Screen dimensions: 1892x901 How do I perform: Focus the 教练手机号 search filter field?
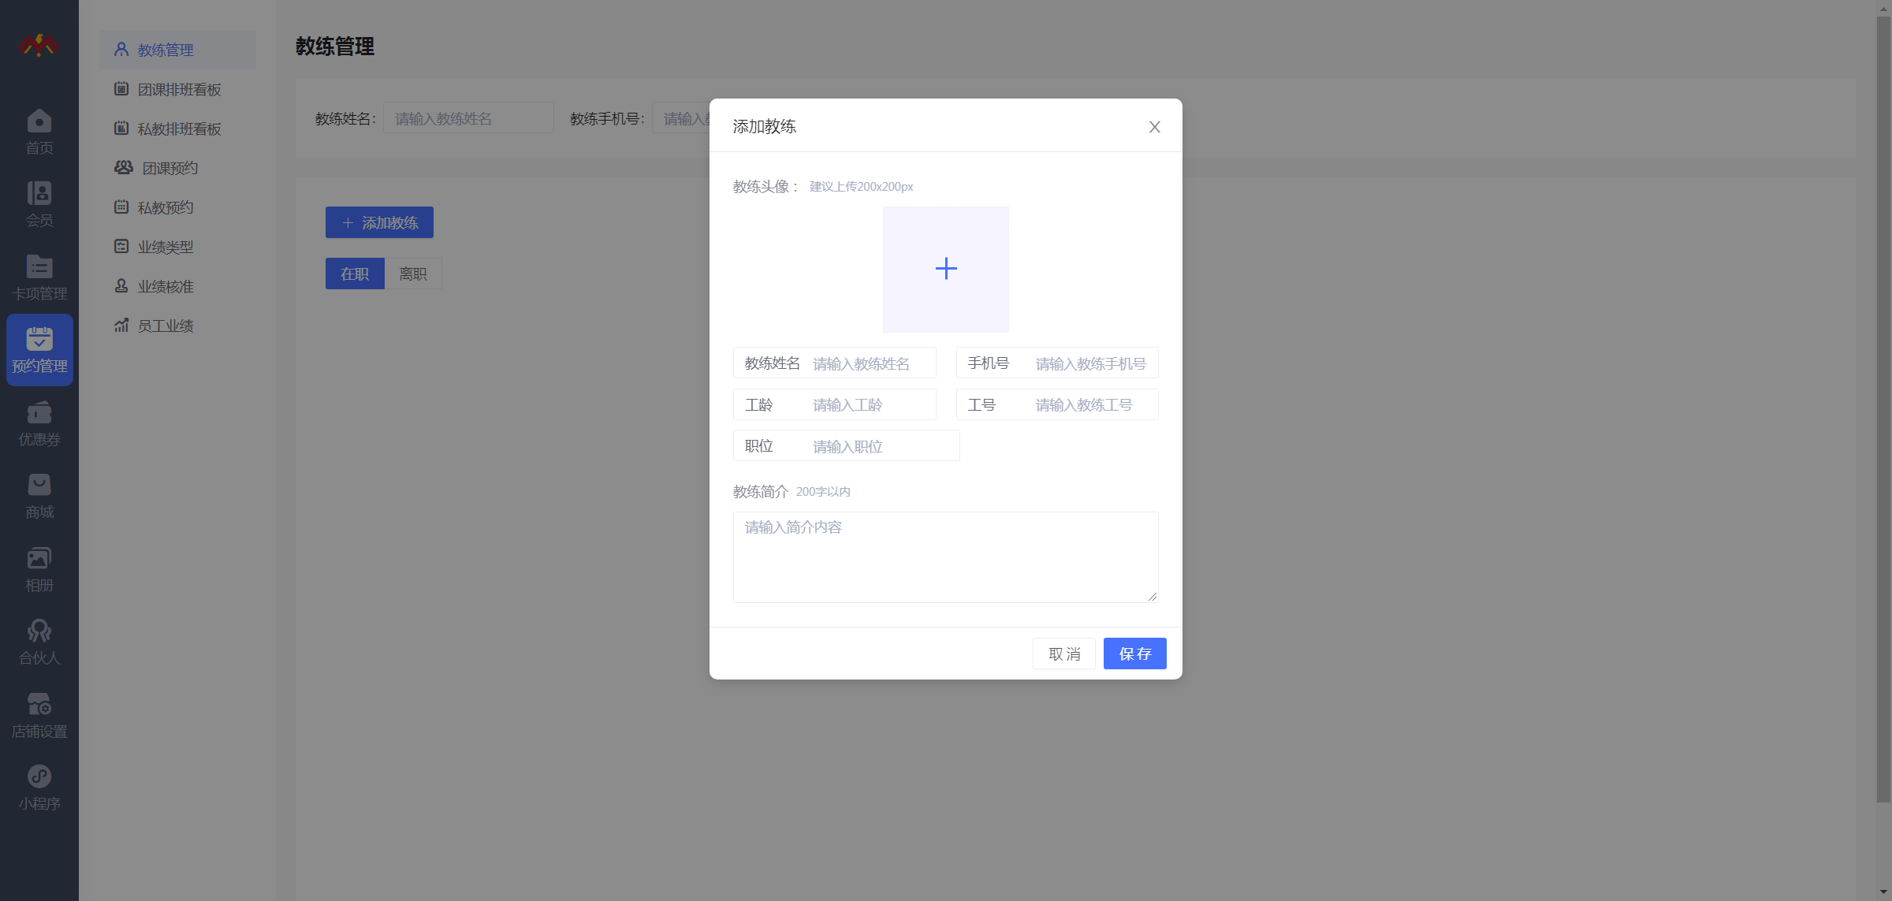click(x=681, y=117)
